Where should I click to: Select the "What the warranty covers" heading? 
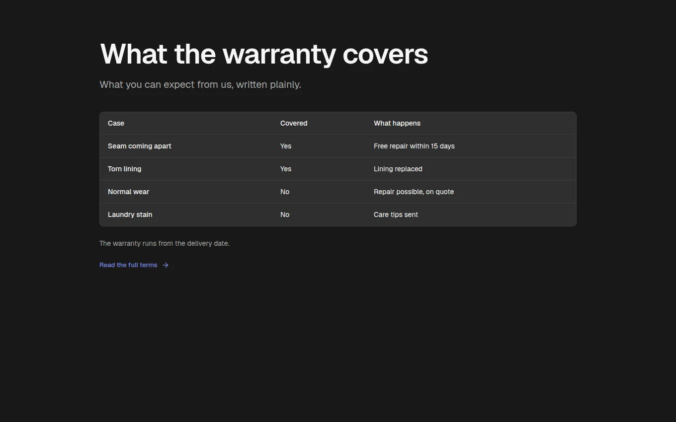tap(264, 54)
